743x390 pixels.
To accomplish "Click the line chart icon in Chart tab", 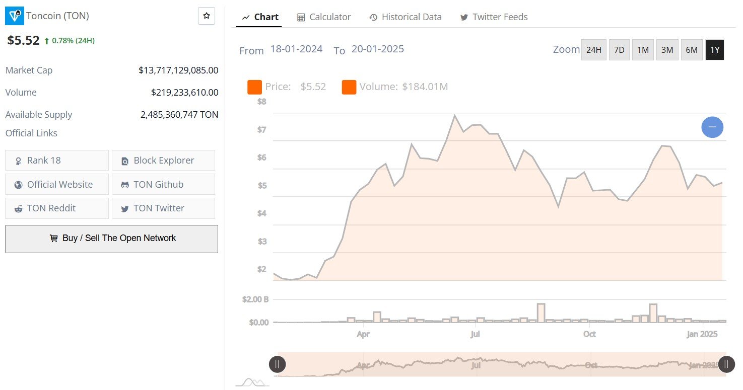I will [246, 18].
